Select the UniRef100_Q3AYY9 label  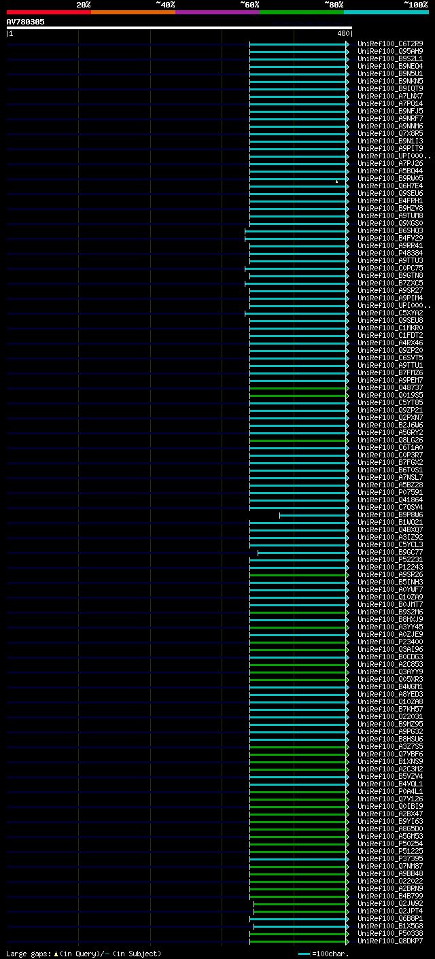click(x=390, y=672)
